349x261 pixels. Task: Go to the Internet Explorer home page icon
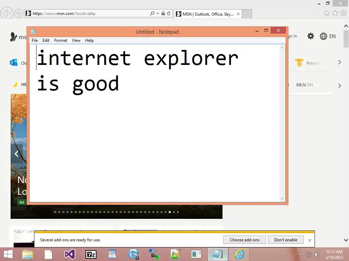(327, 13)
